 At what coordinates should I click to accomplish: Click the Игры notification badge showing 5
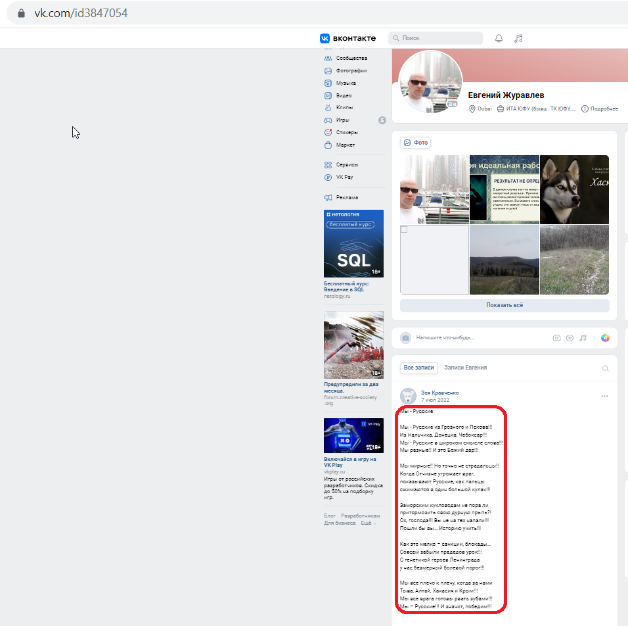[382, 120]
